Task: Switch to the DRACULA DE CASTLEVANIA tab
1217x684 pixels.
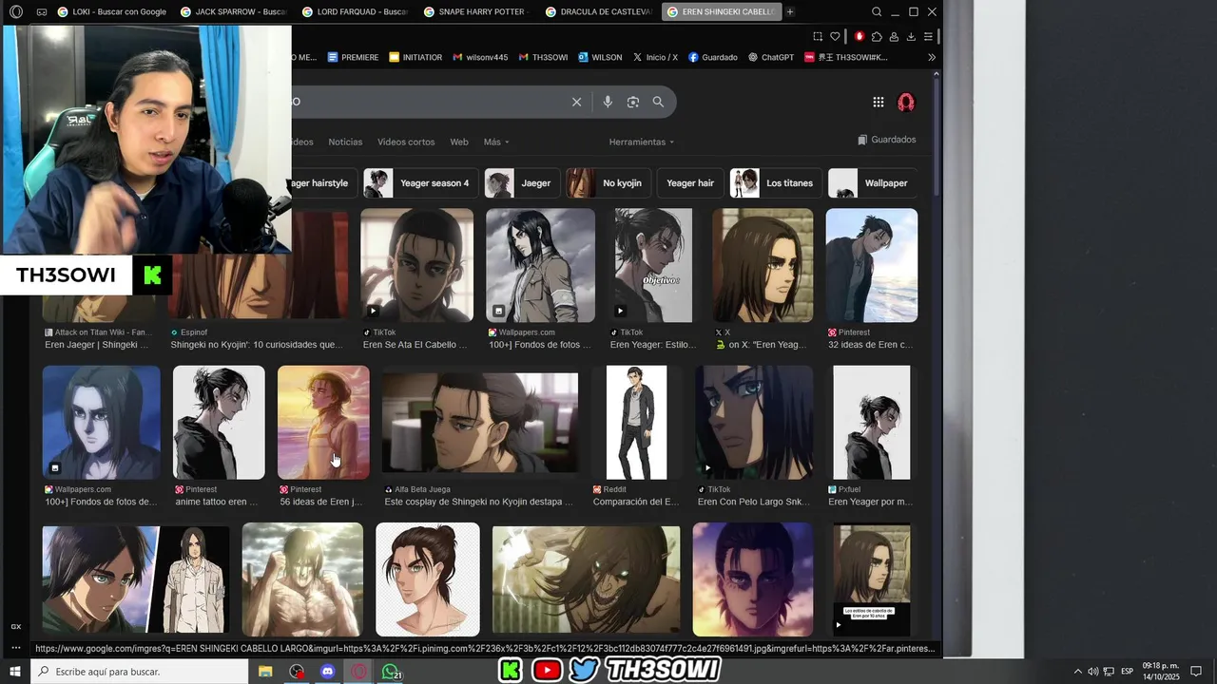Action: coord(600,11)
